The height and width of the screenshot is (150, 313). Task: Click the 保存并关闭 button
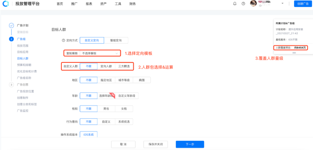click(x=156, y=144)
